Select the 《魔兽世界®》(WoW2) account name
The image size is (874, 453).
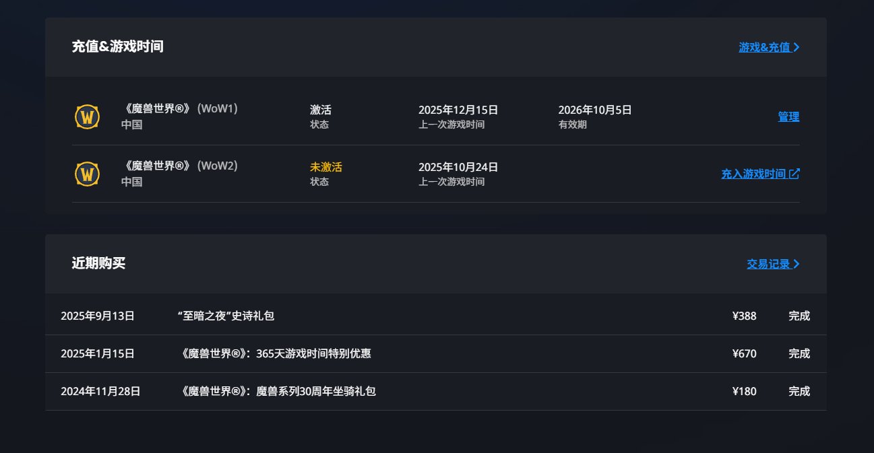coord(179,166)
